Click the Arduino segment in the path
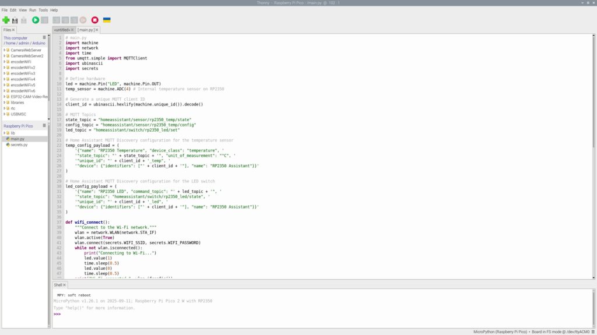This screenshot has width=597, height=335. tap(38, 43)
